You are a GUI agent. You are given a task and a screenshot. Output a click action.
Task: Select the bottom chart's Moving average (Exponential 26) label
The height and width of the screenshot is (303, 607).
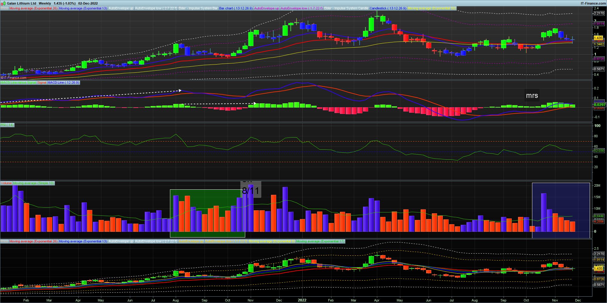[33, 241]
